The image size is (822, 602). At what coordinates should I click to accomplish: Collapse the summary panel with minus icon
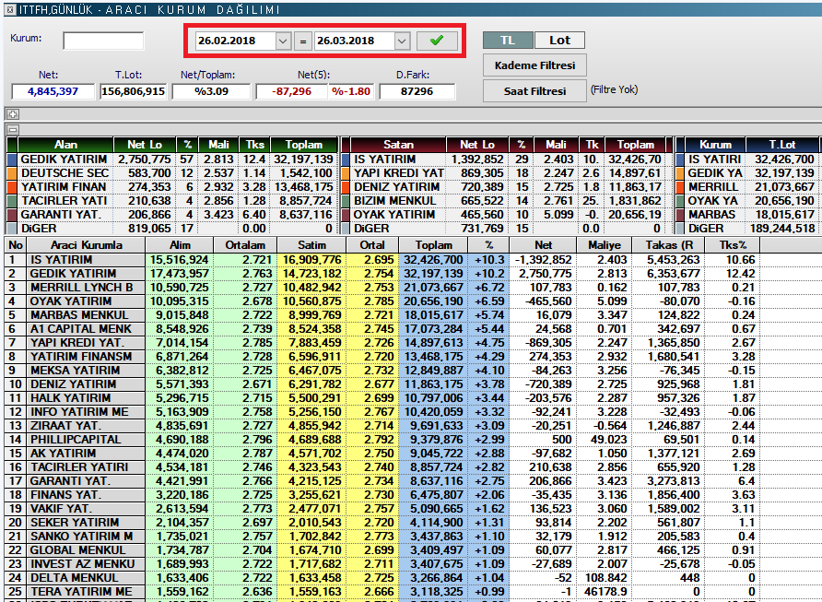point(13,129)
